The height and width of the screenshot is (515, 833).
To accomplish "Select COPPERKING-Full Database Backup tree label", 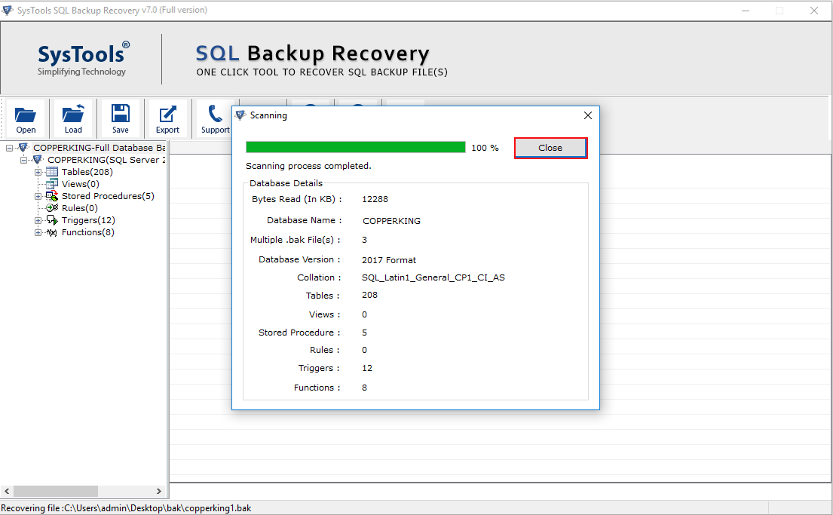I will tap(100, 147).
